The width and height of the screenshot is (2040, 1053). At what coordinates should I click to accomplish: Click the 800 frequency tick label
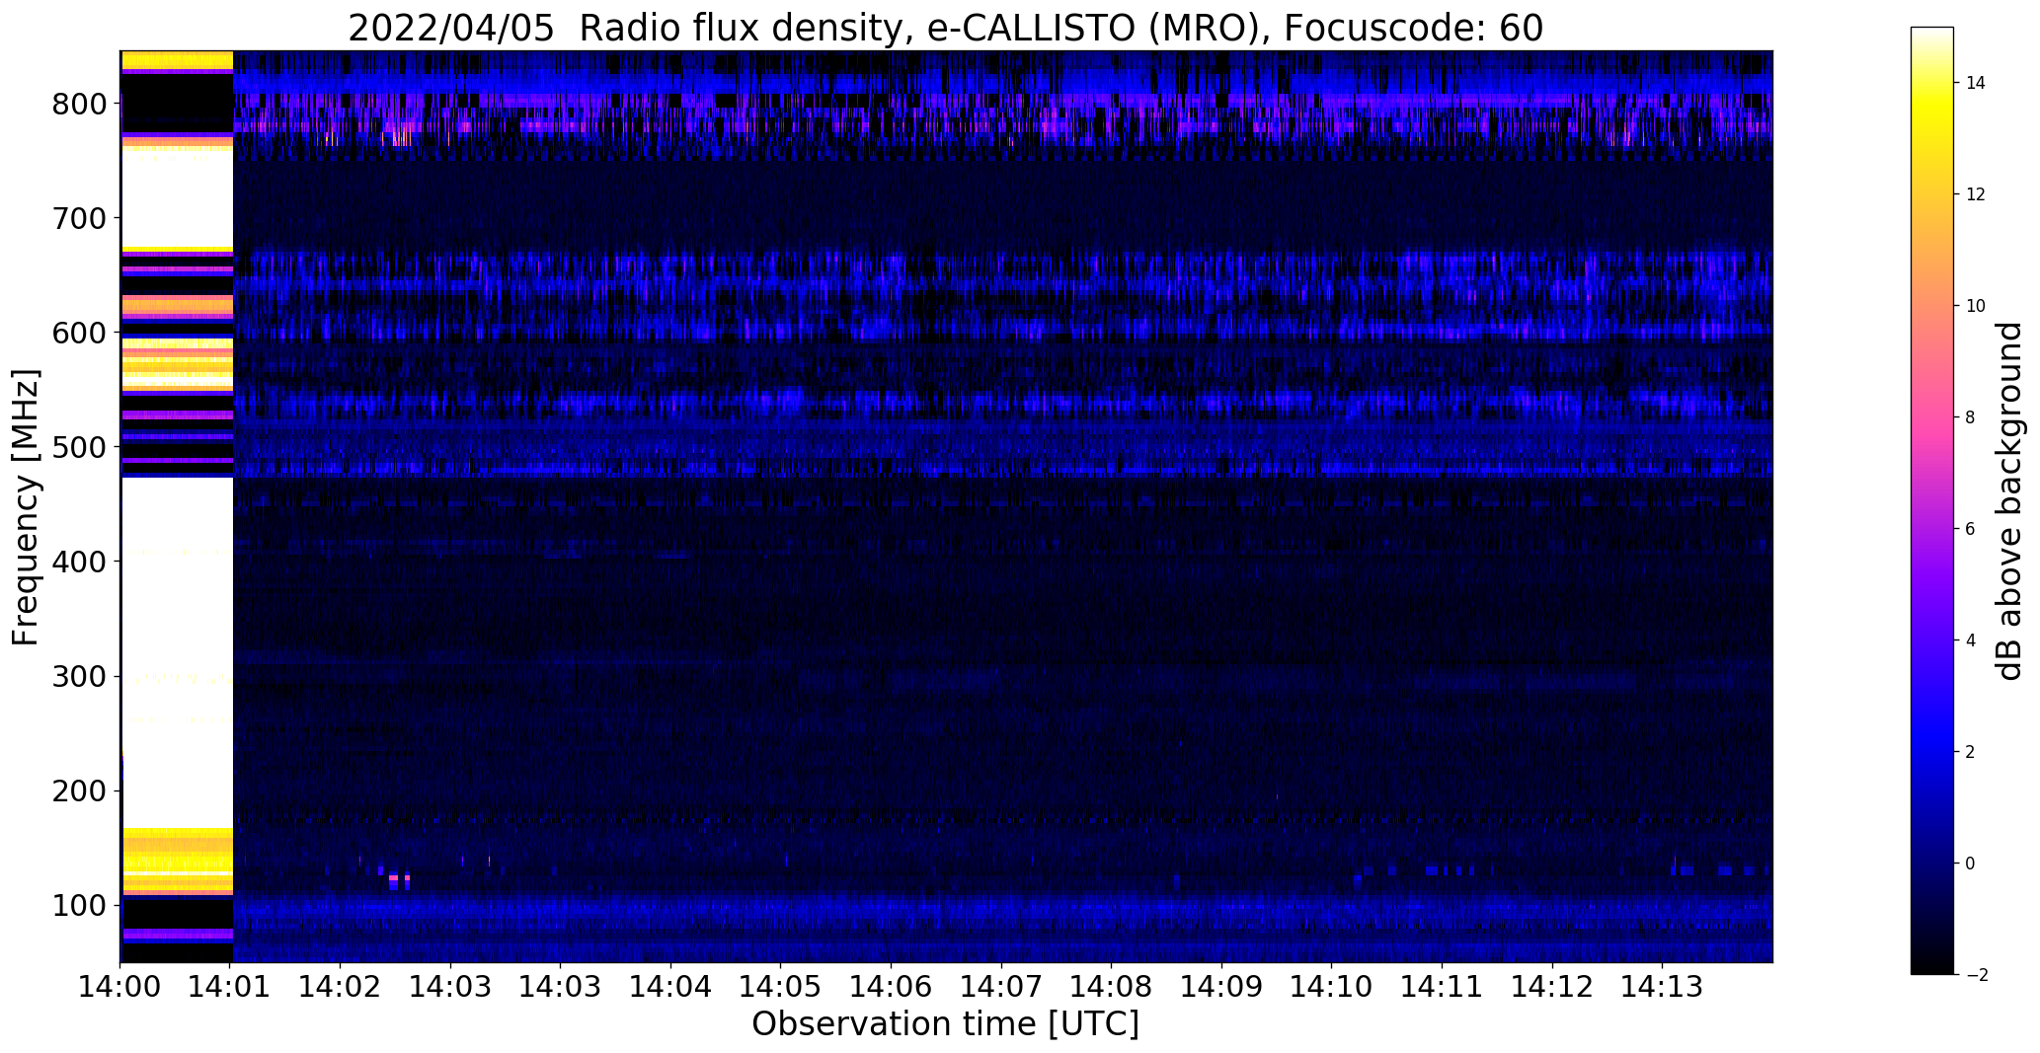tap(80, 104)
